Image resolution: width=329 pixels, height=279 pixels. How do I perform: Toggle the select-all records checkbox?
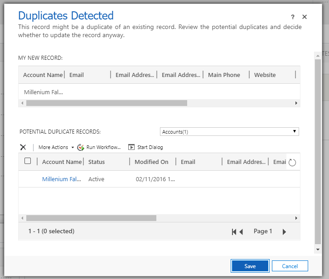(28, 161)
